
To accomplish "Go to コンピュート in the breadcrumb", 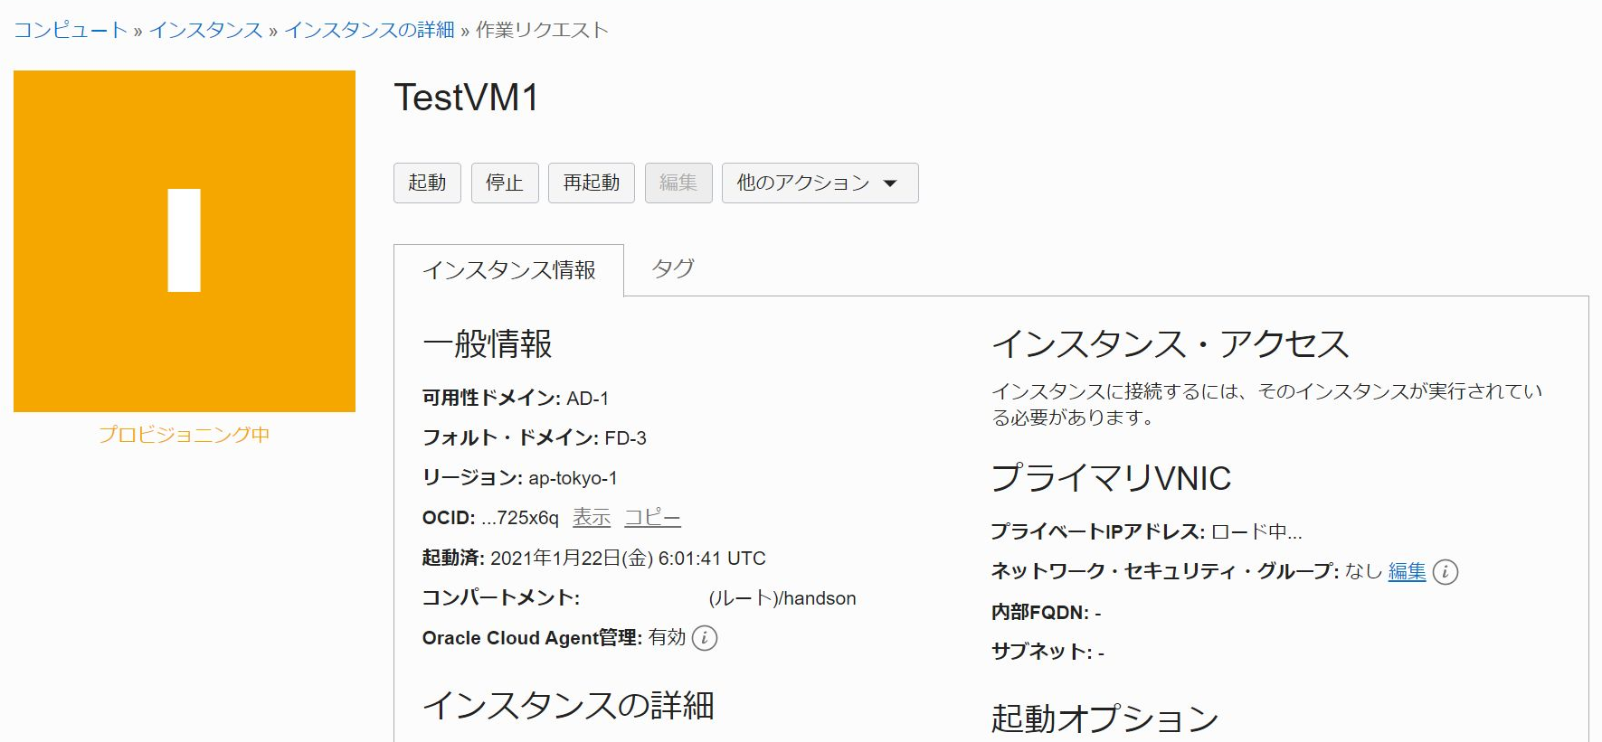I will [71, 30].
